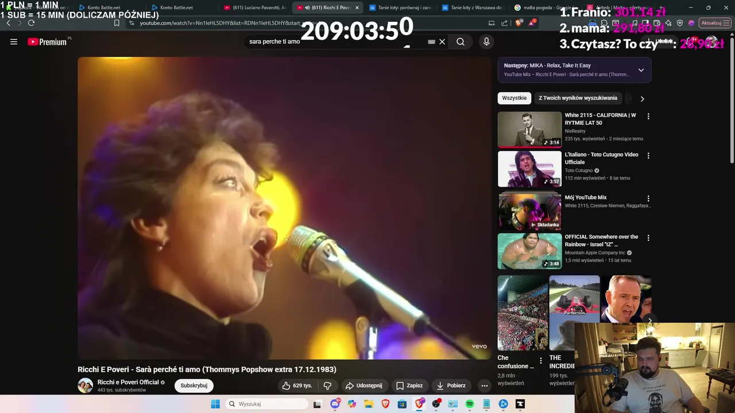Viewport: 735px width, 413px height.
Task: Open L'italiano Toto Cutugno thumbnail
Action: coord(529,169)
